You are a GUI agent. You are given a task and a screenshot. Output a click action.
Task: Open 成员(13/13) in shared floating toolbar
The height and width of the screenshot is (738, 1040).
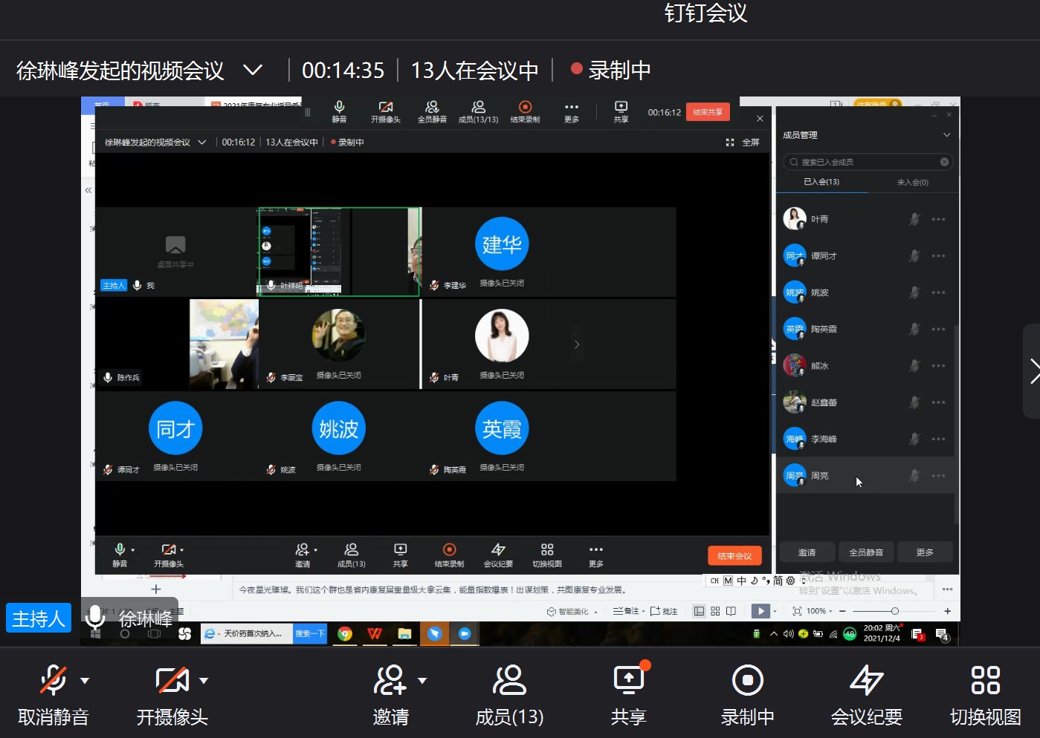[478, 111]
